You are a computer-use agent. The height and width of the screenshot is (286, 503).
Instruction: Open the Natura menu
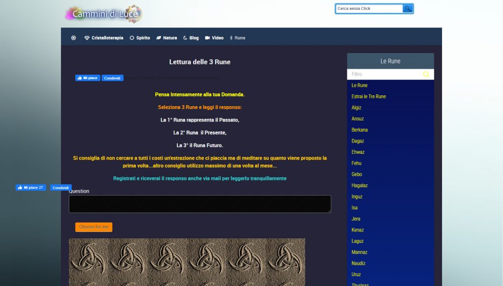click(x=167, y=38)
